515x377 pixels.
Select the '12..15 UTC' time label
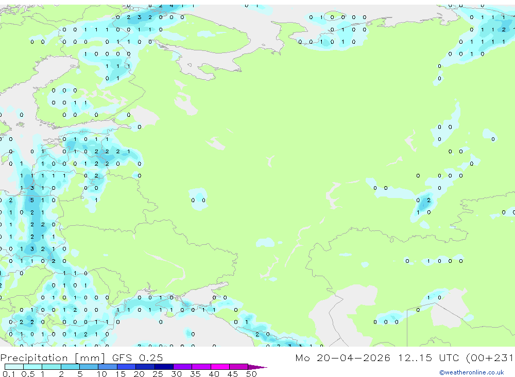click(428, 357)
